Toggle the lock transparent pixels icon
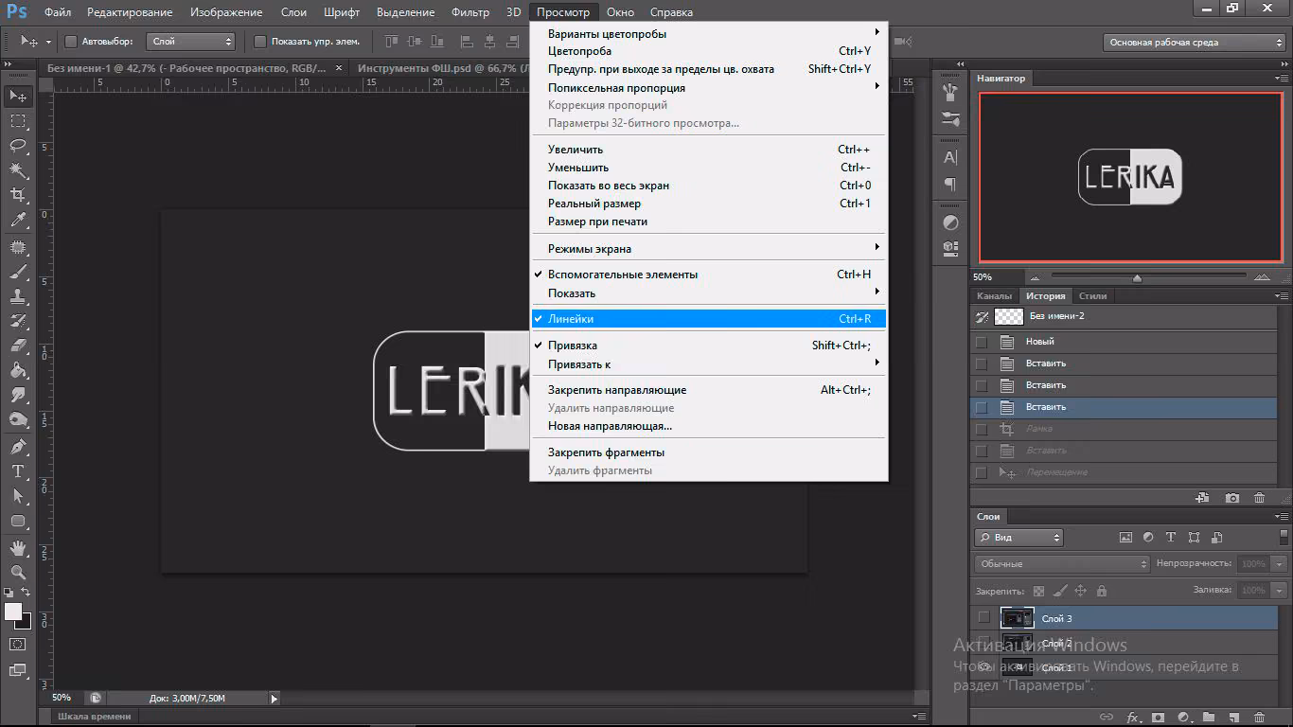Screen dimensions: 1293x727 click(x=1038, y=591)
